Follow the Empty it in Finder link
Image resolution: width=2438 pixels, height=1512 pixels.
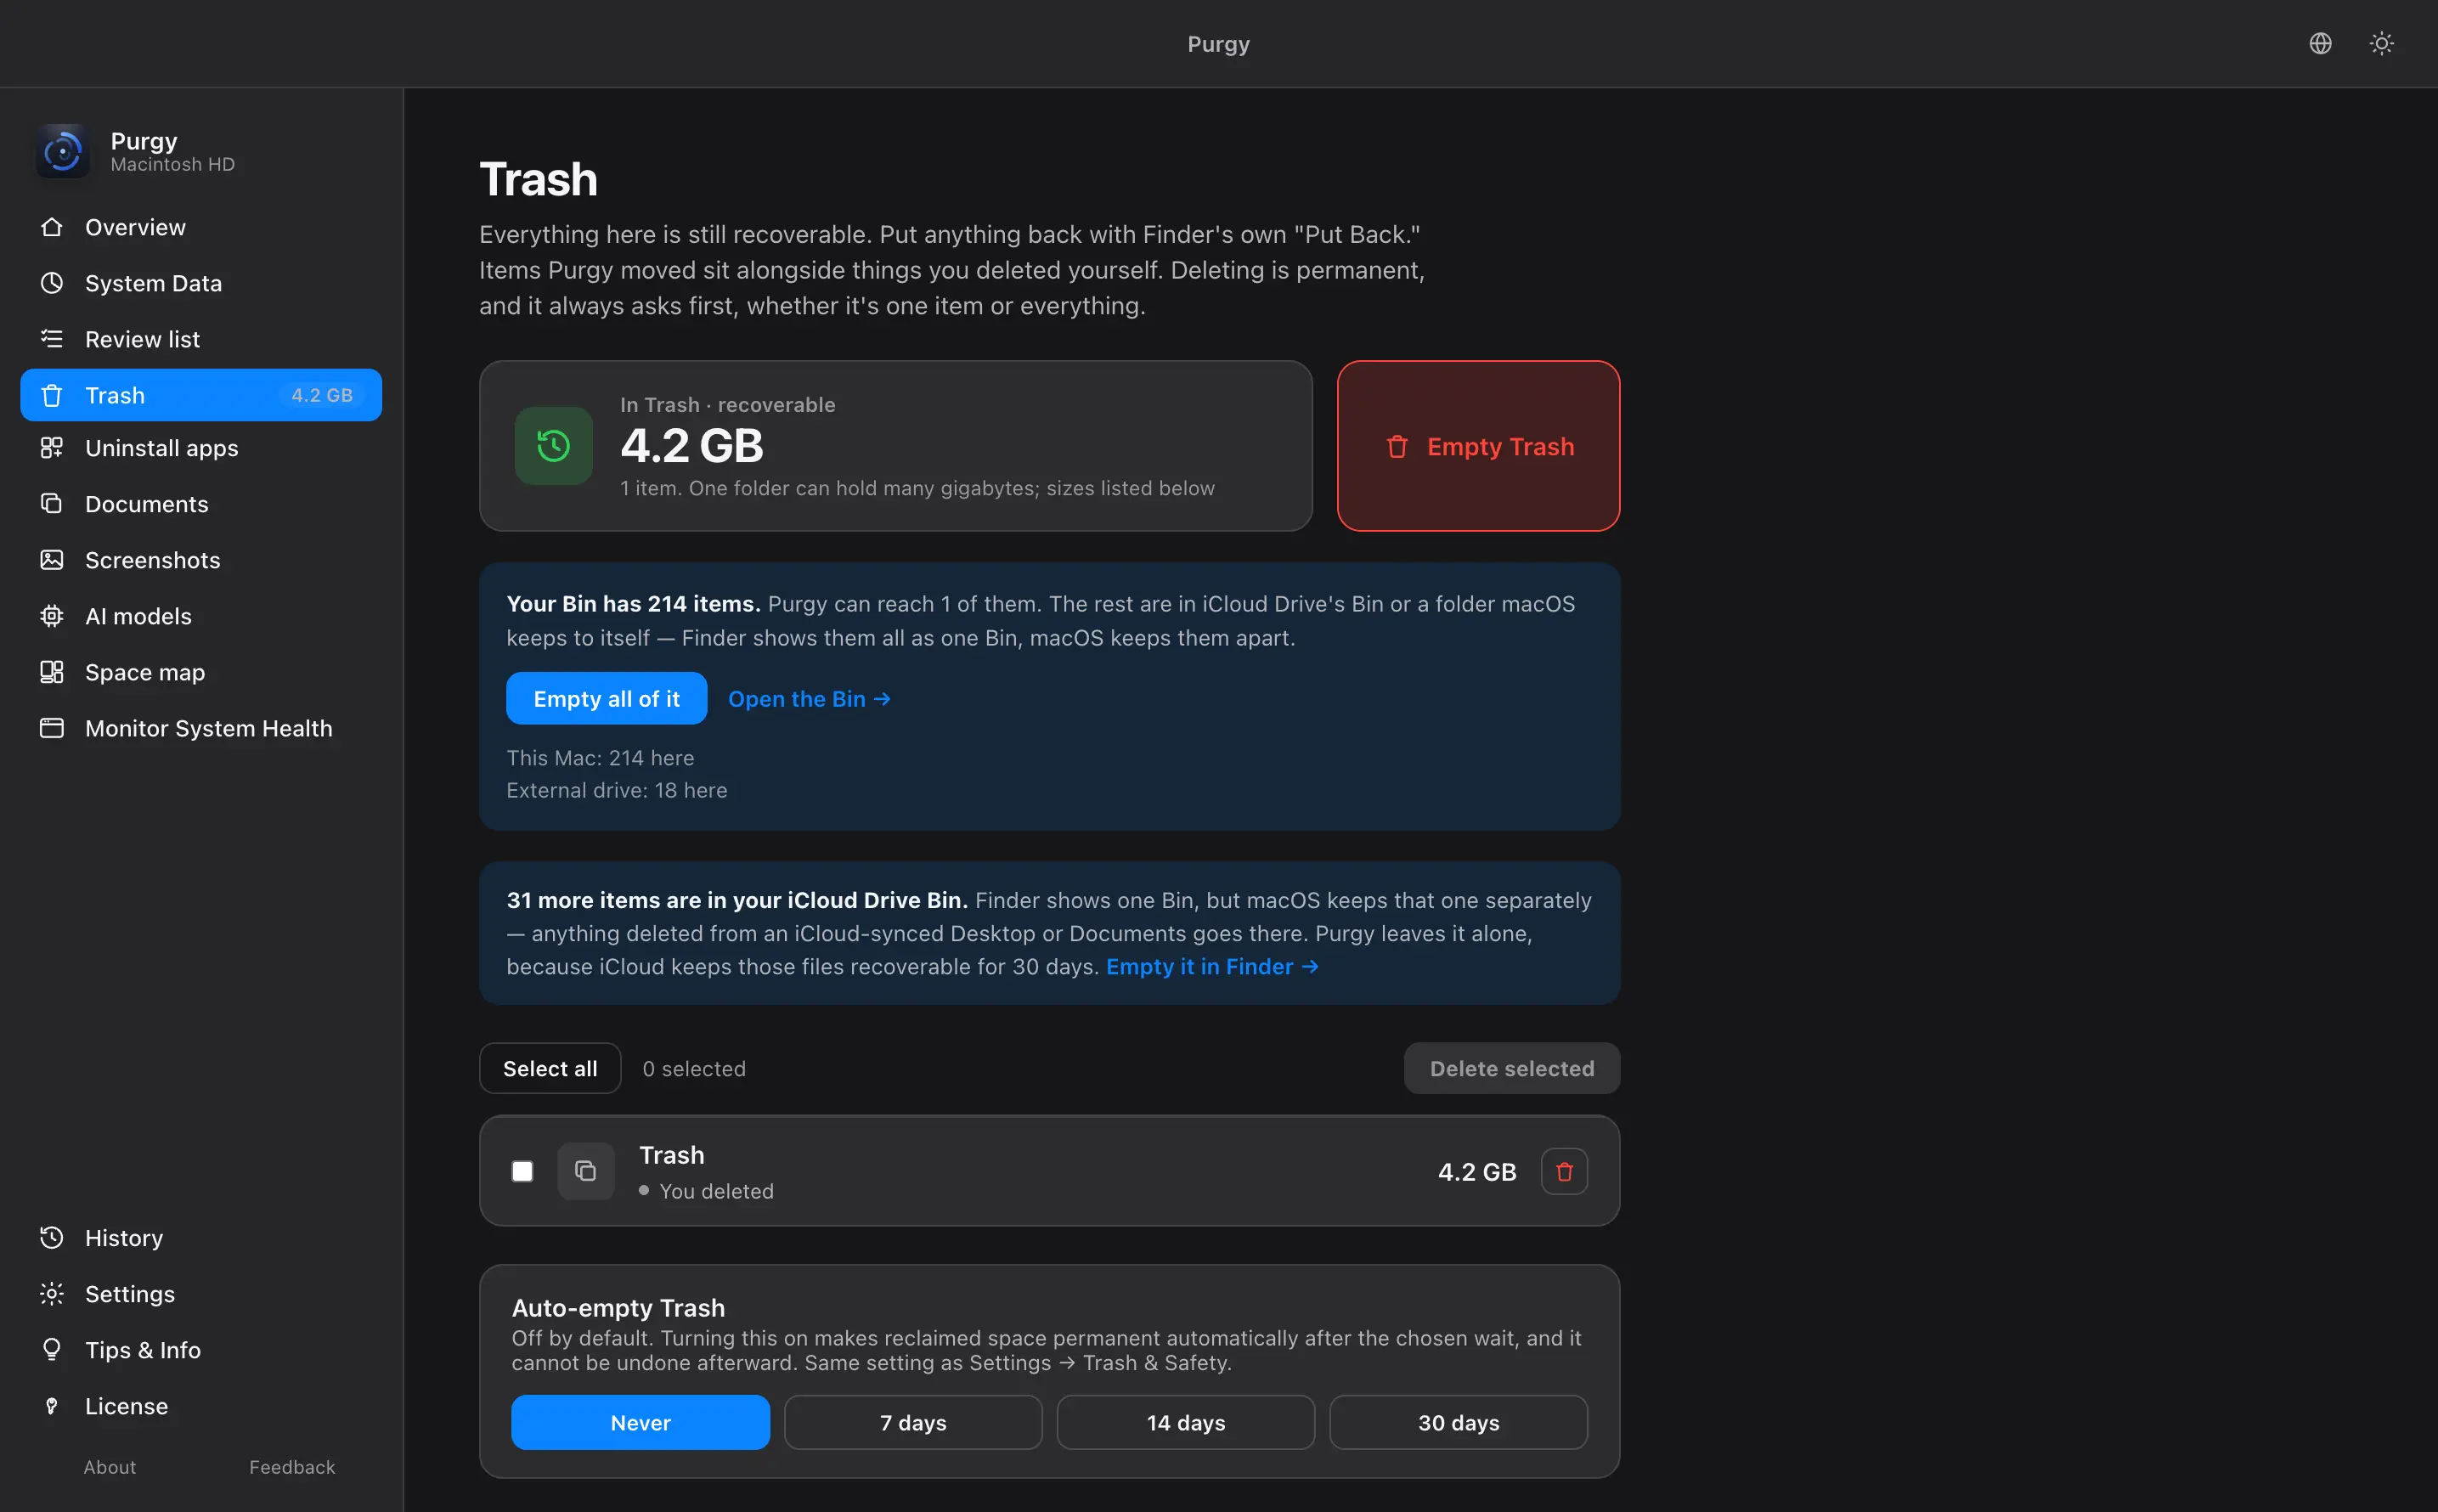(x=1212, y=967)
